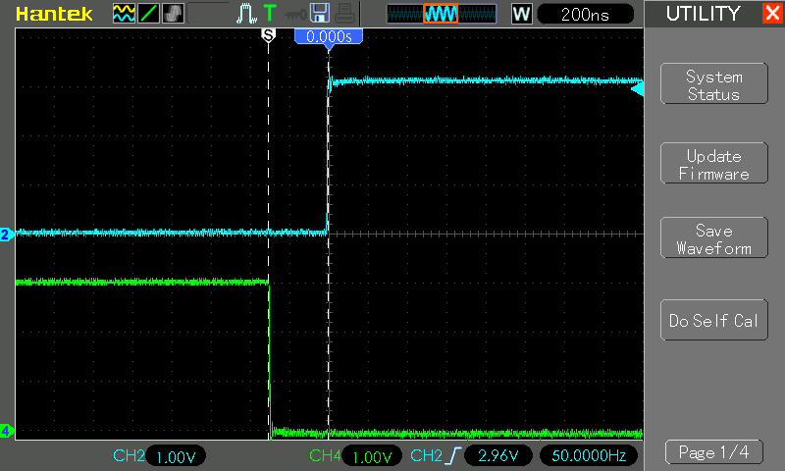Click the S trigger position marker
Image resolution: width=785 pixels, height=471 pixels.
pos(268,35)
